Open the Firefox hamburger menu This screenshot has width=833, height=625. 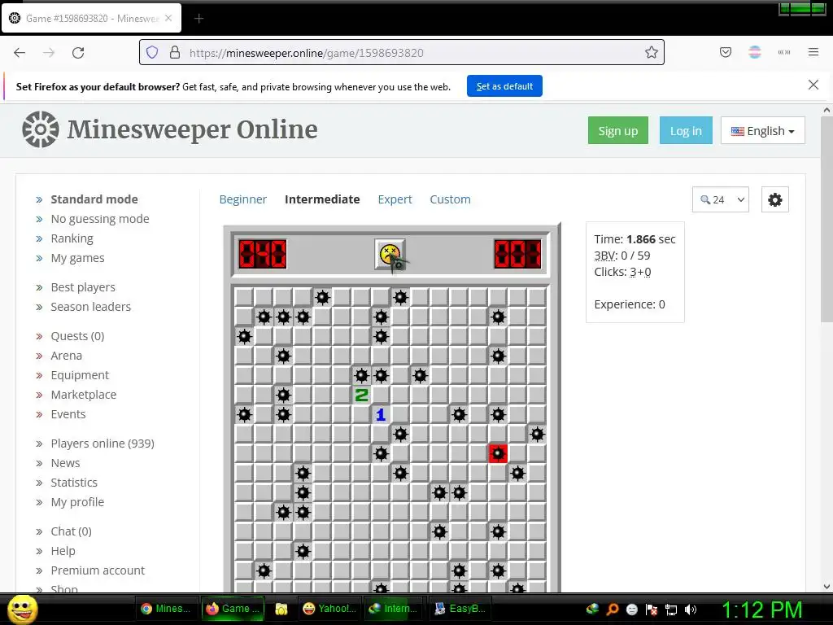point(813,52)
